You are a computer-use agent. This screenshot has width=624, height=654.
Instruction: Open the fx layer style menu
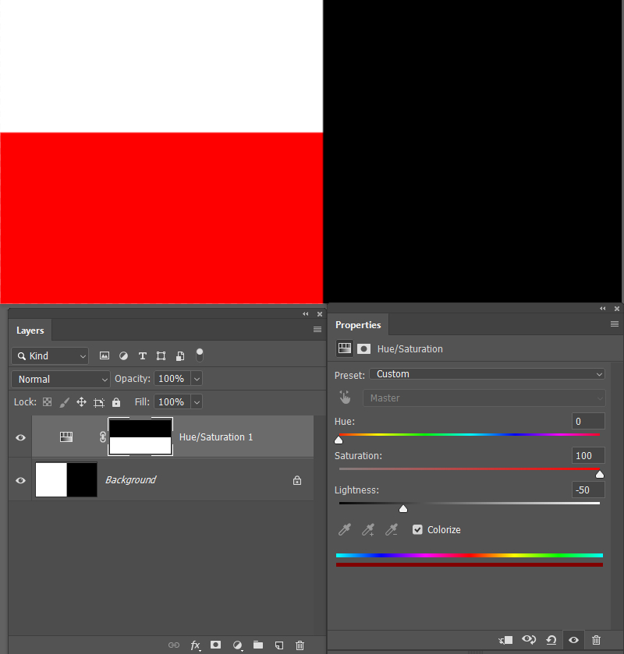click(x=195, y=645)
